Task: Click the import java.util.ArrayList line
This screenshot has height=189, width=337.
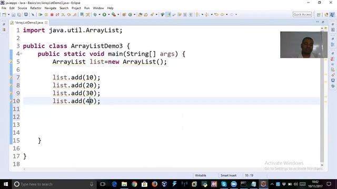Action: click(73, 30)
